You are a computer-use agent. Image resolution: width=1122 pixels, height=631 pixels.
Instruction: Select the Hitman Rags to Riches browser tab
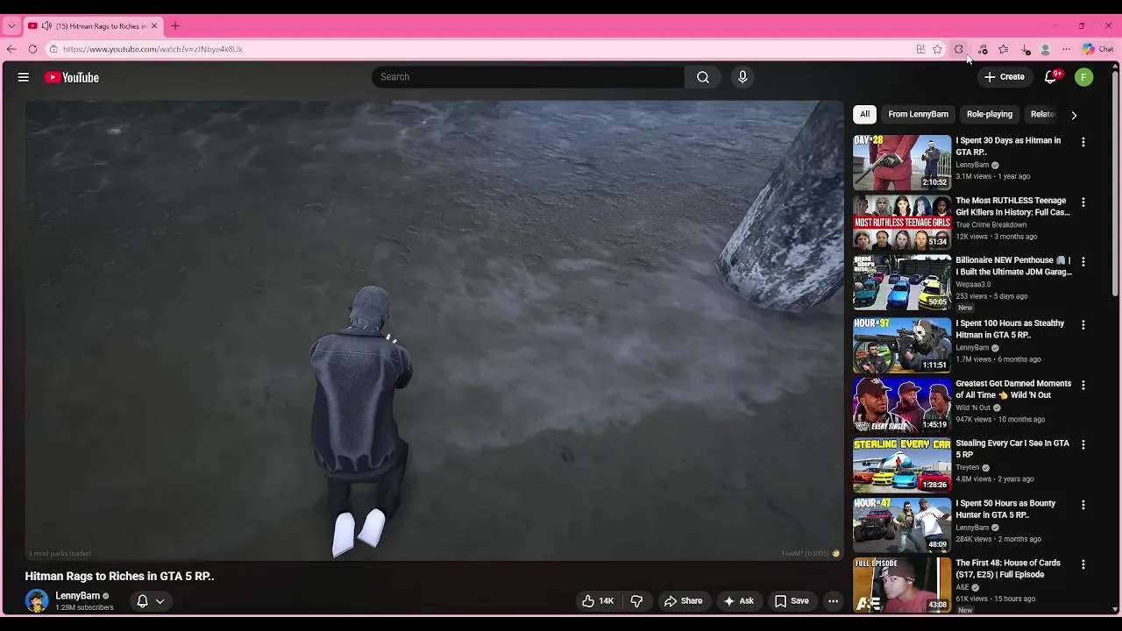tap(92, 26)
